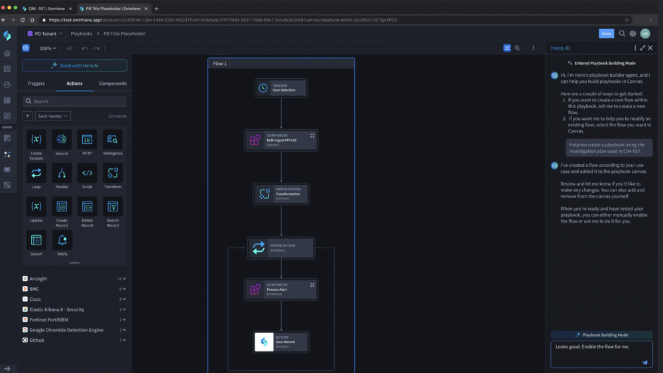Viewport: 663px width, 373px height.
Task: Switch to the Actions tab
Action: 74,83
